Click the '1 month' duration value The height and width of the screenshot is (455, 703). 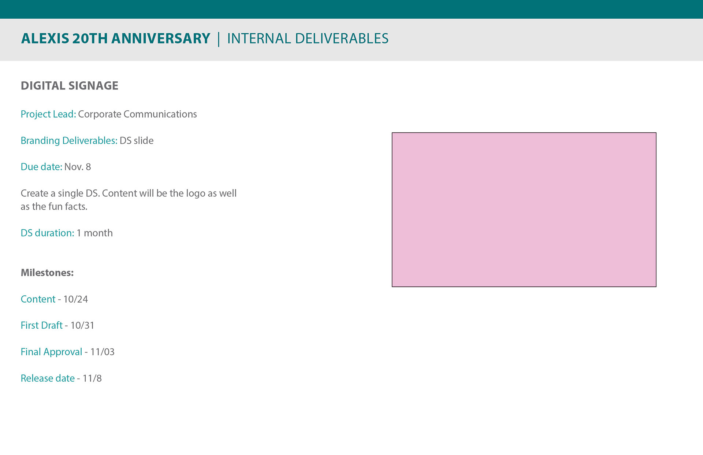[94, 233]
